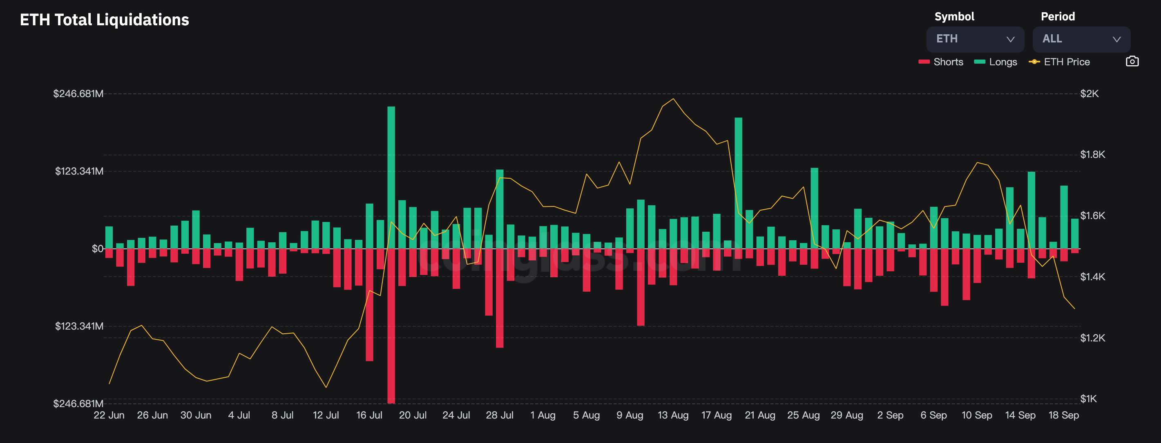Image resolution: width=1161 pixels, height=443 pixels.
Task: Click the 30 Jun date label
Action: 196,415
